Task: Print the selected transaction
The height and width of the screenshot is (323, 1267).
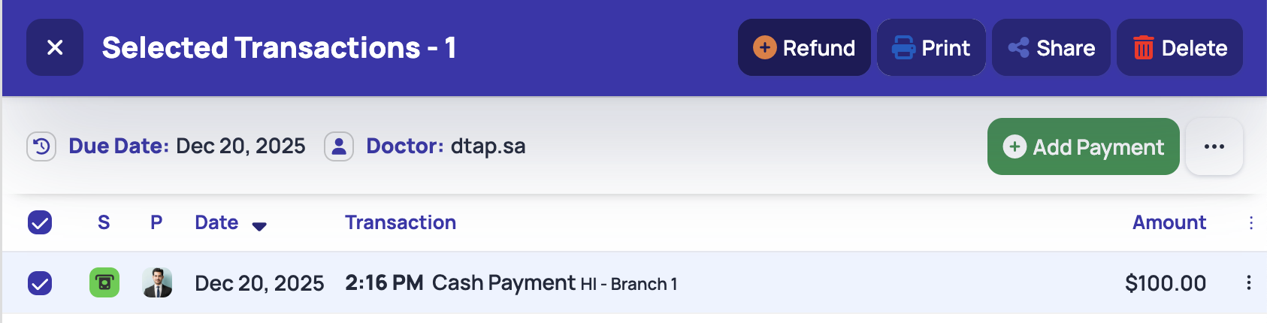Action: click(x=931, y=47)
